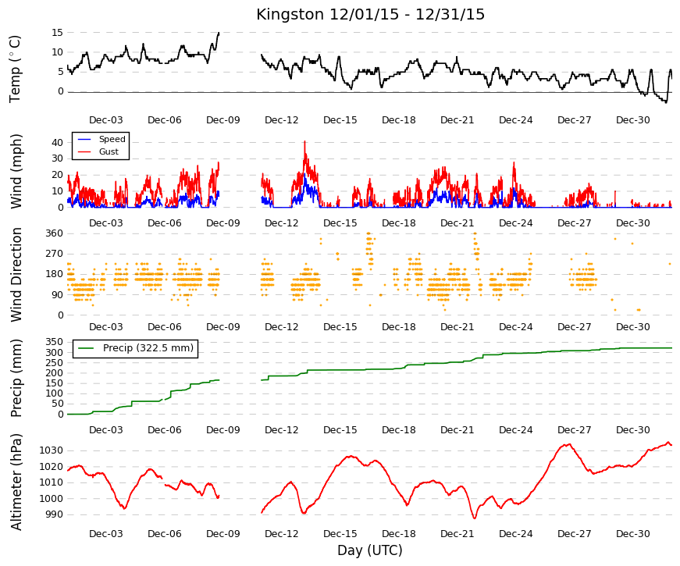Click Dec-12 tick under the wind speed plot
Viewport: 680px width, 566px height.
coord(282,223)
